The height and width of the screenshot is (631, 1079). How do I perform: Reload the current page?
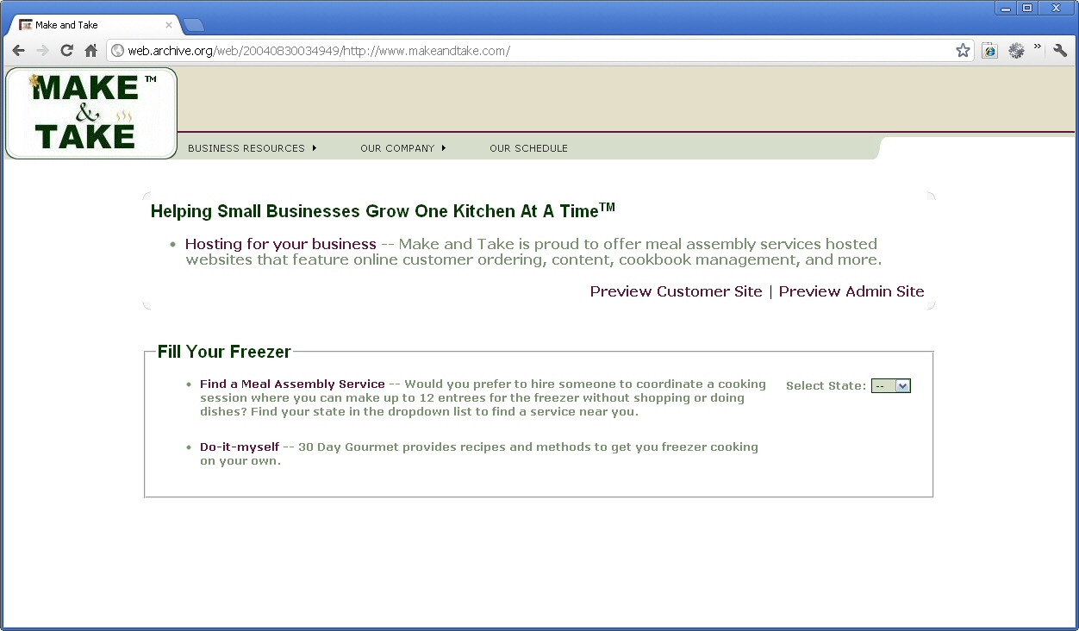(67, 51)
